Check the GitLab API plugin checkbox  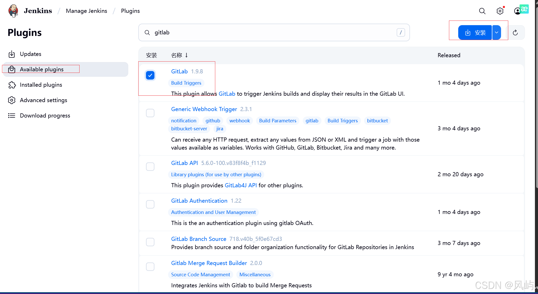(150, 167)
